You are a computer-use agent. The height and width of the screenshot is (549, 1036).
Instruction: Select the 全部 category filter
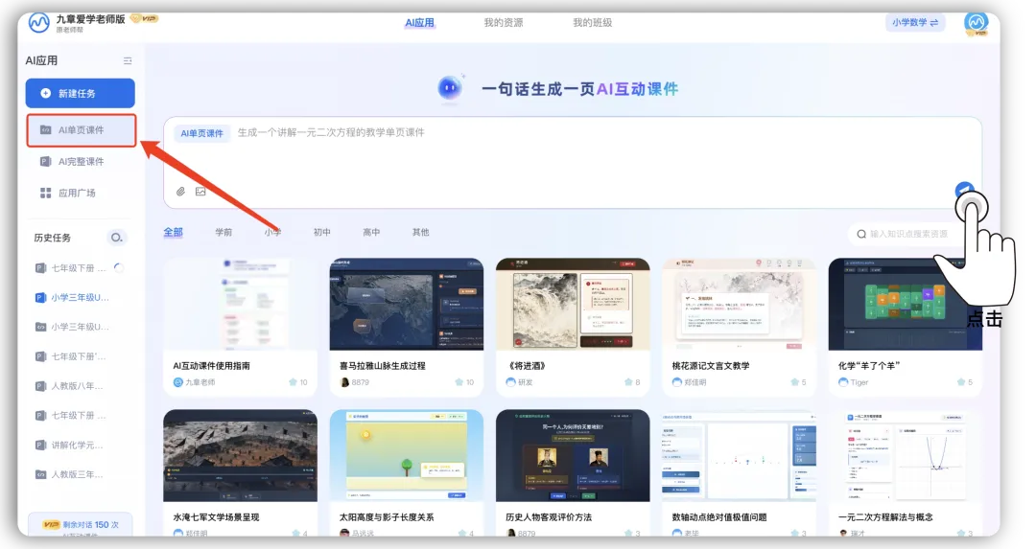pos(173,232)
